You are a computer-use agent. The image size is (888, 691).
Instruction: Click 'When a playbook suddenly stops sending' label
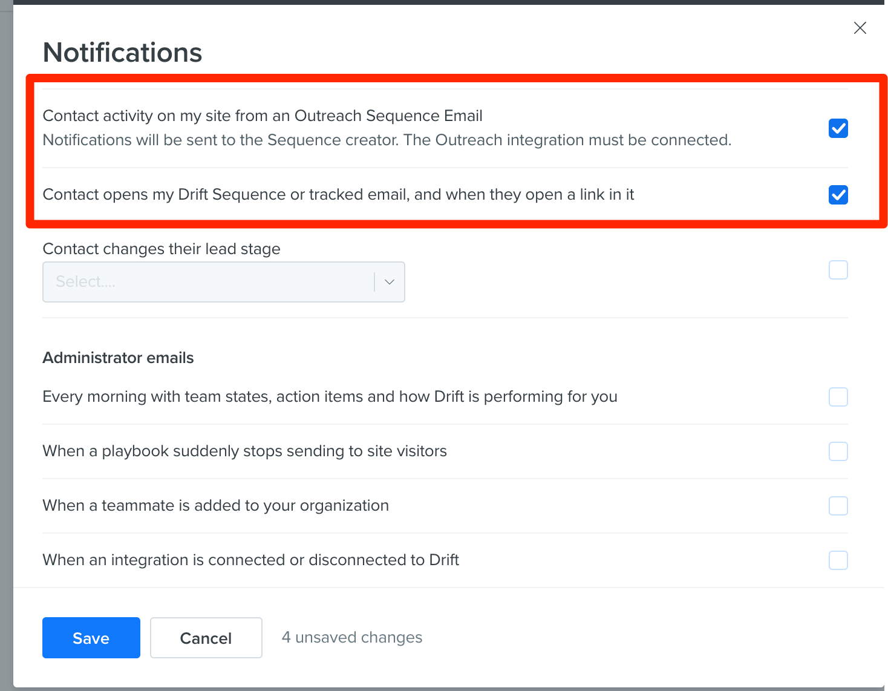[x=244, y=451]
